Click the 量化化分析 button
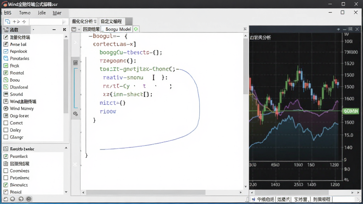This screenshot has width=363, height=204. [84, 22]
